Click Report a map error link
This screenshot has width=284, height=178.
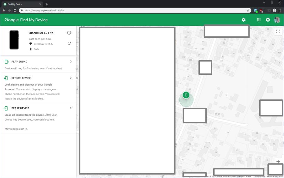(x=275, y=176)
